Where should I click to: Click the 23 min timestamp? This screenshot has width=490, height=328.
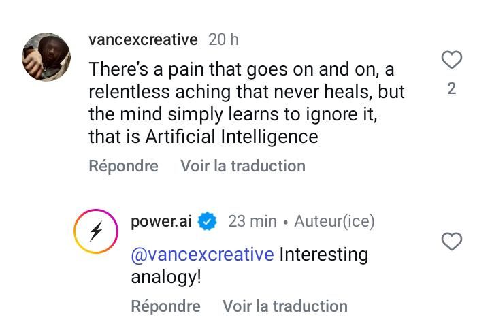(252, 221)
